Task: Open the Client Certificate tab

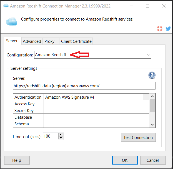Action: point(76,41)
